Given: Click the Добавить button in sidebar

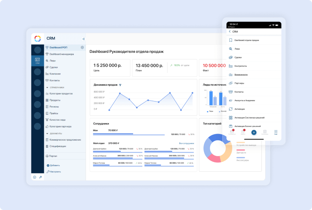Looking at the screenshot, I should [53, 165].
